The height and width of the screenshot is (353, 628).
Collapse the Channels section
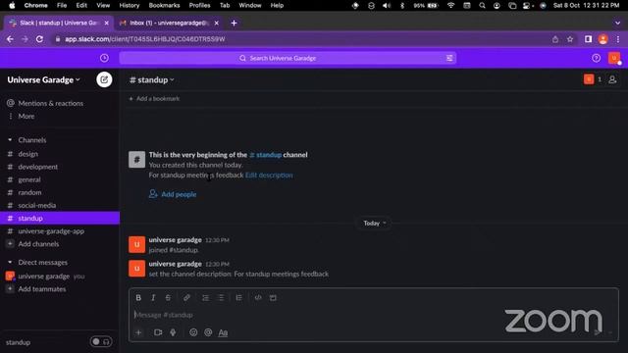click(10, 140)
